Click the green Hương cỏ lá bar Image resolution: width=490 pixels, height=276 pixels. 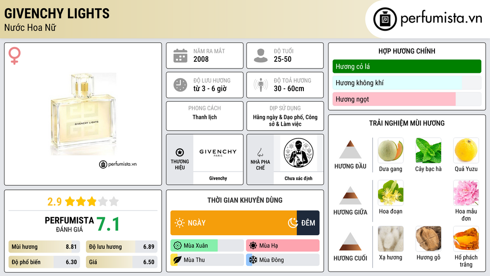click(x=407, y=66)
